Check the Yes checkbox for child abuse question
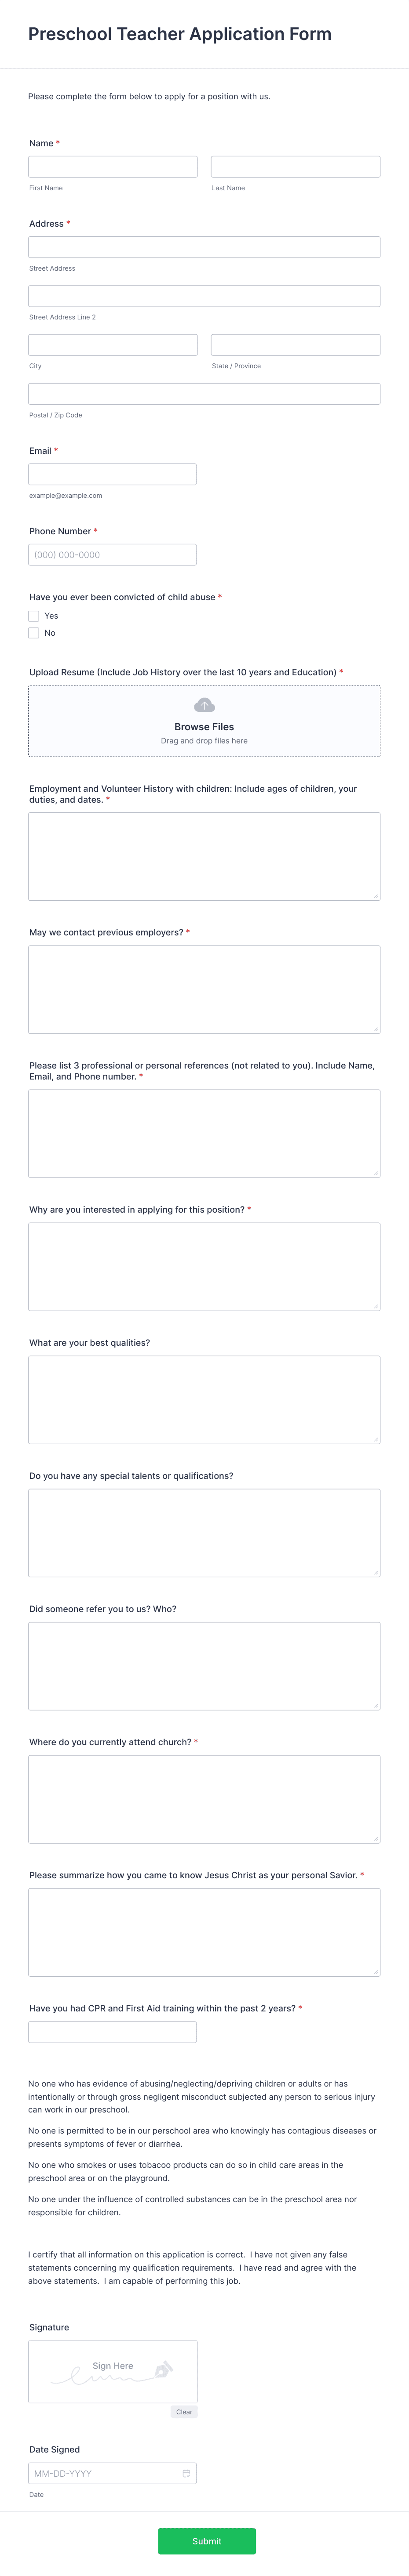 click(33, 616)
